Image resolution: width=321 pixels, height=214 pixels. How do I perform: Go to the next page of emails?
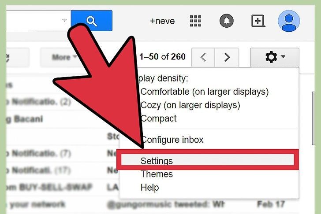point(227,57)
